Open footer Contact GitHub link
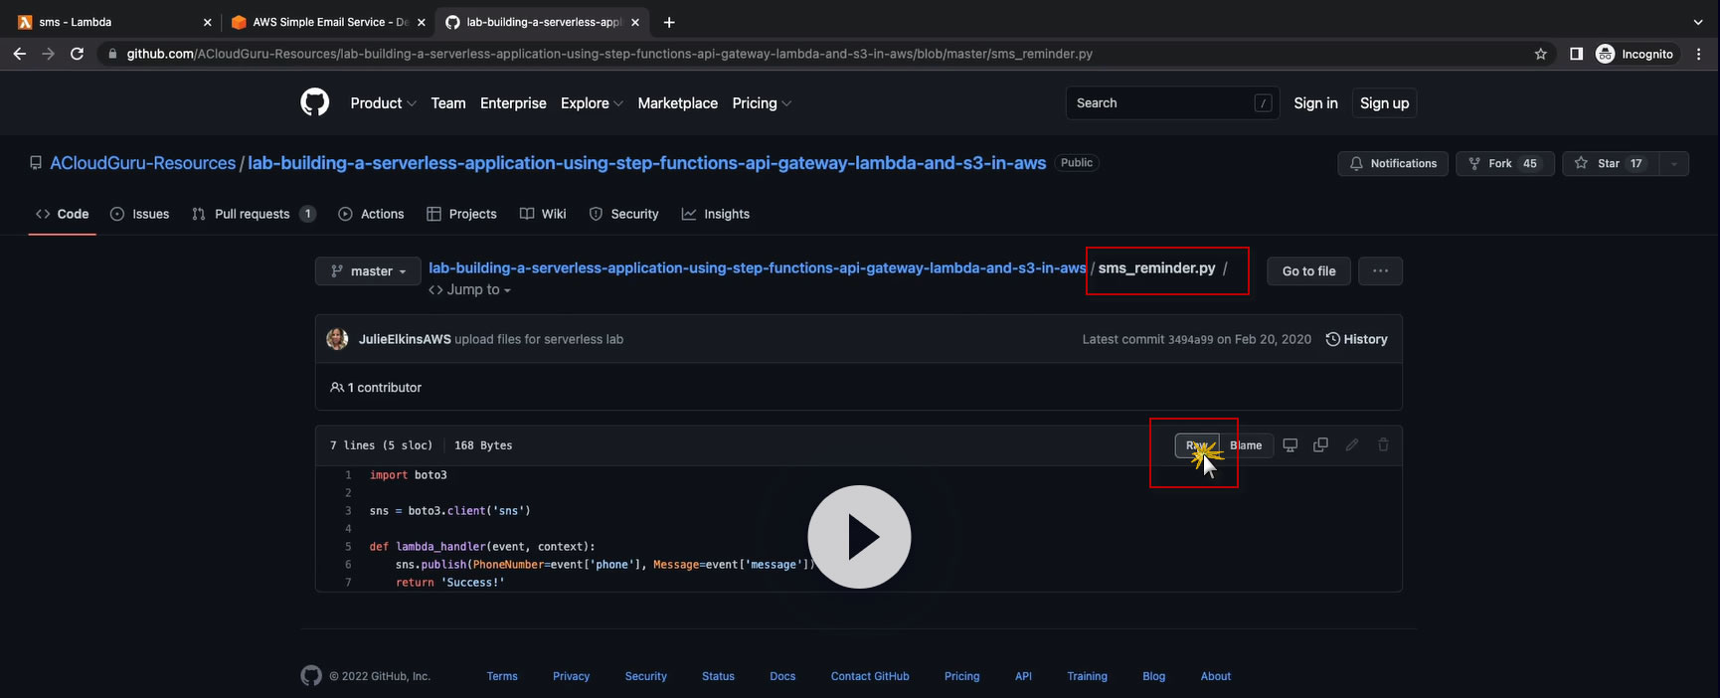The height and width of the screenshot is (698, 1720). click(870, 676)
